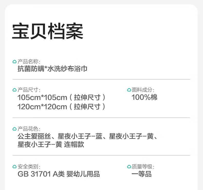203x190 pixels.
Task: Click the 安全类别 label
Action: click(29, 167)
